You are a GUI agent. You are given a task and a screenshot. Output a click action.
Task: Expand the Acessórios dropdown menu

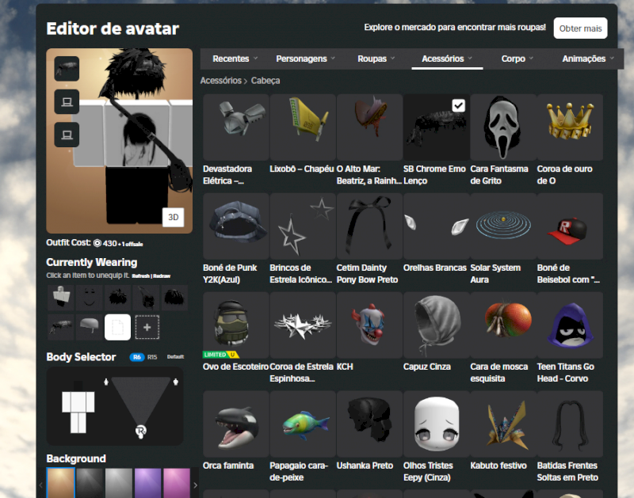447,59
